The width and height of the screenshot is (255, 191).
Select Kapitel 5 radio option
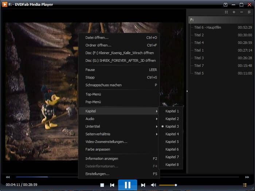[x=171, y=142]
